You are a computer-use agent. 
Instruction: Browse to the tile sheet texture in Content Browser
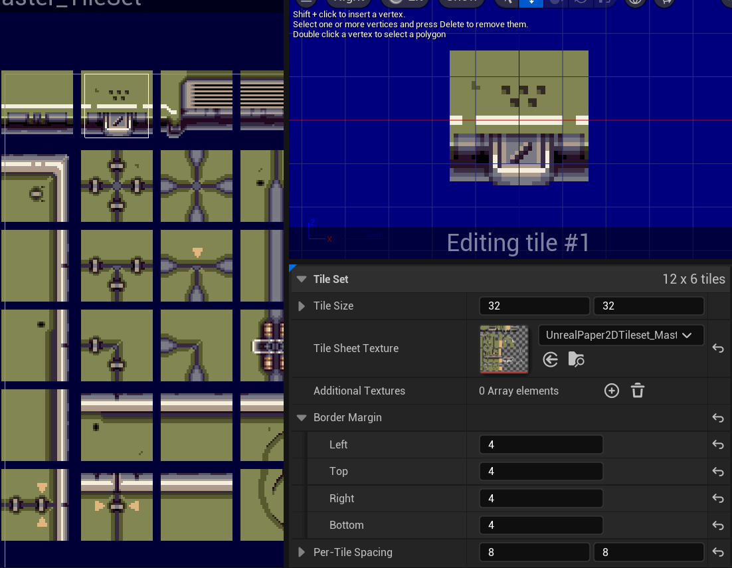click(x=575, y=359)
